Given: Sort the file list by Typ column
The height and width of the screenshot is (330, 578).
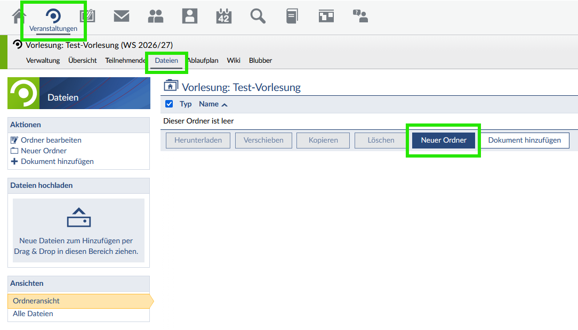Looking at the screenshot, I should coord(186,104).
